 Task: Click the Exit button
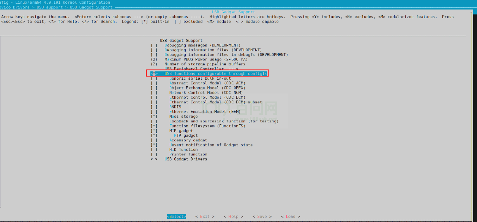[x=205, y=217]
